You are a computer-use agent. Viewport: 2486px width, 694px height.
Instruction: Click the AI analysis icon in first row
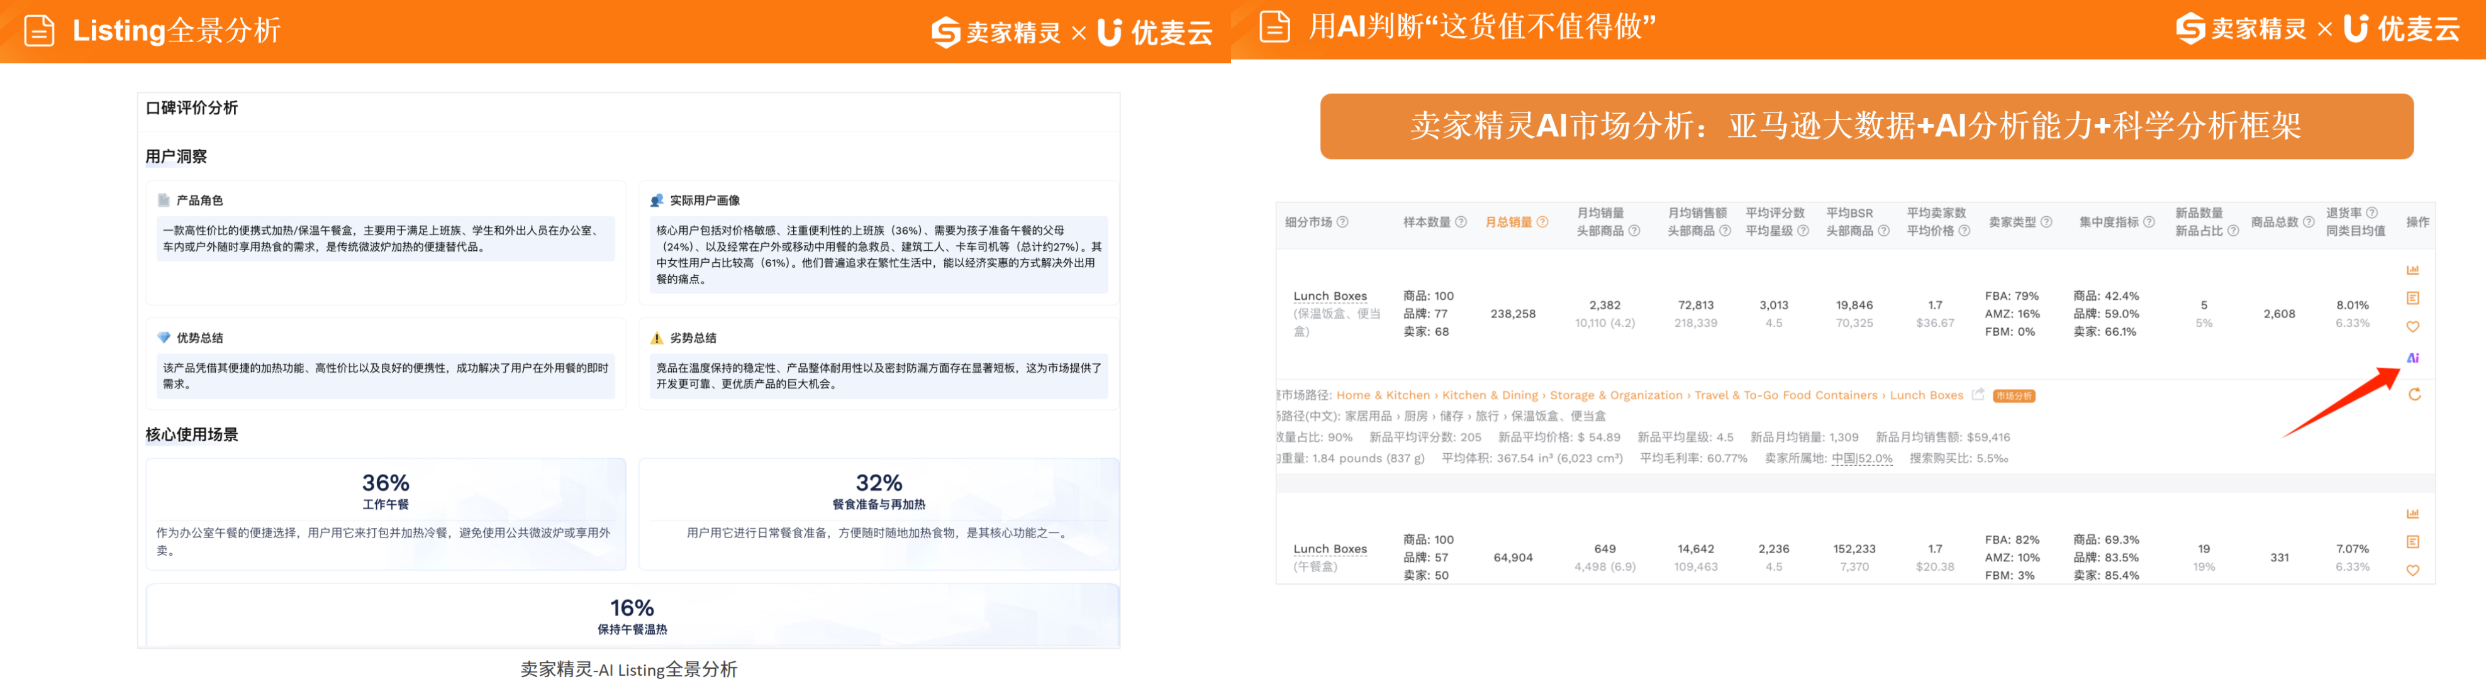(x=2412, y=358)
